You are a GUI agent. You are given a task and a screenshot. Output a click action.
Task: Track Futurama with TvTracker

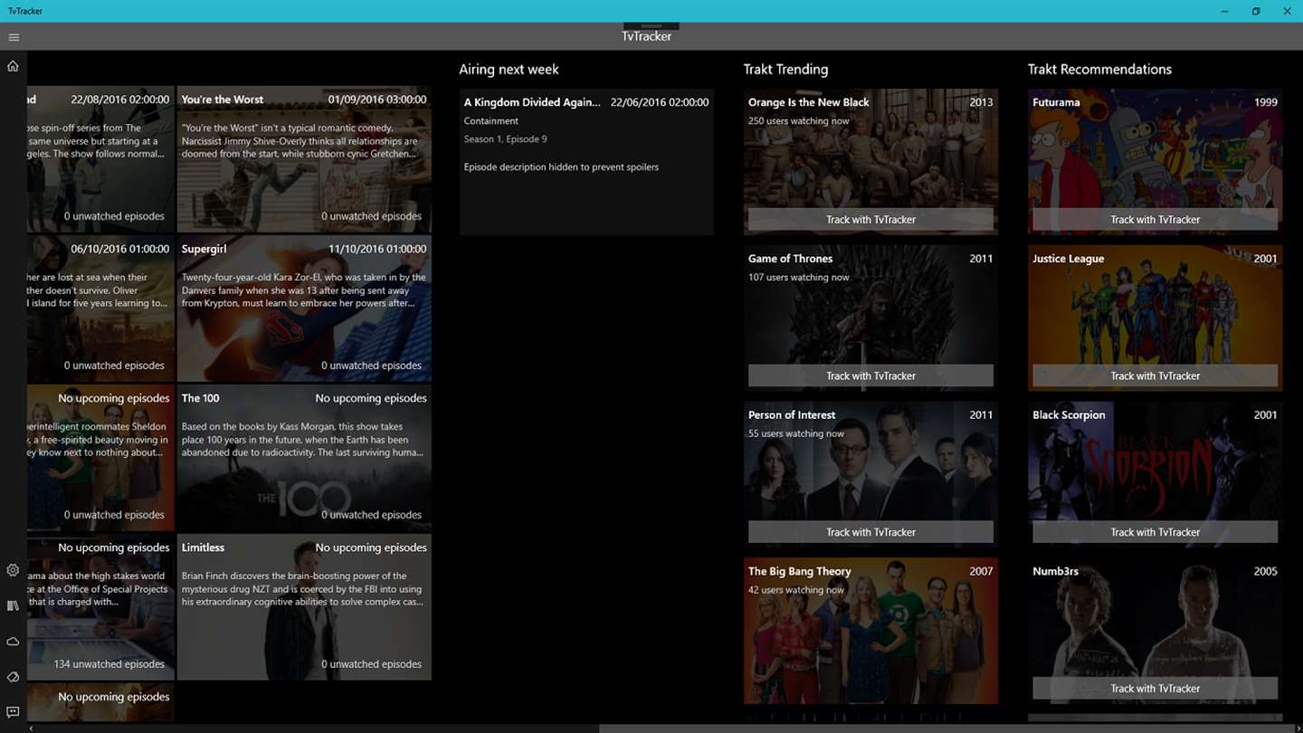(1155, 220)
